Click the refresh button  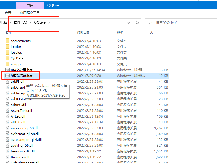[x=137, y=23]
